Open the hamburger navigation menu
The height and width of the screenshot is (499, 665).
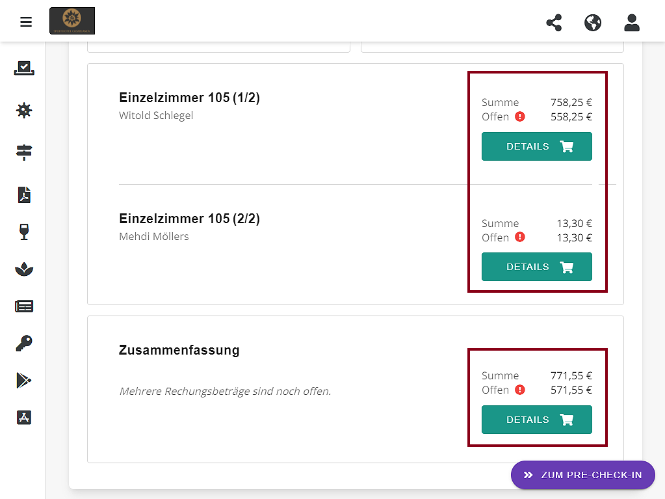(x=25, y=21)
